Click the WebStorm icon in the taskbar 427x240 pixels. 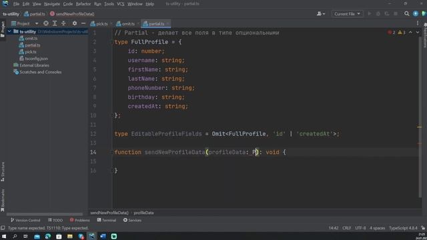click(92, 236)
